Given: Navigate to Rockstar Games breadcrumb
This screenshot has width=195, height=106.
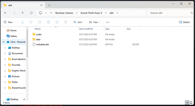Looking at the screenshot, I should click(64, 13).
